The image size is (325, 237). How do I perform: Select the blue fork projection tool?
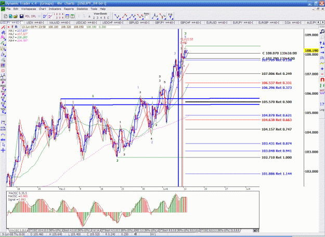pos(155,16)
